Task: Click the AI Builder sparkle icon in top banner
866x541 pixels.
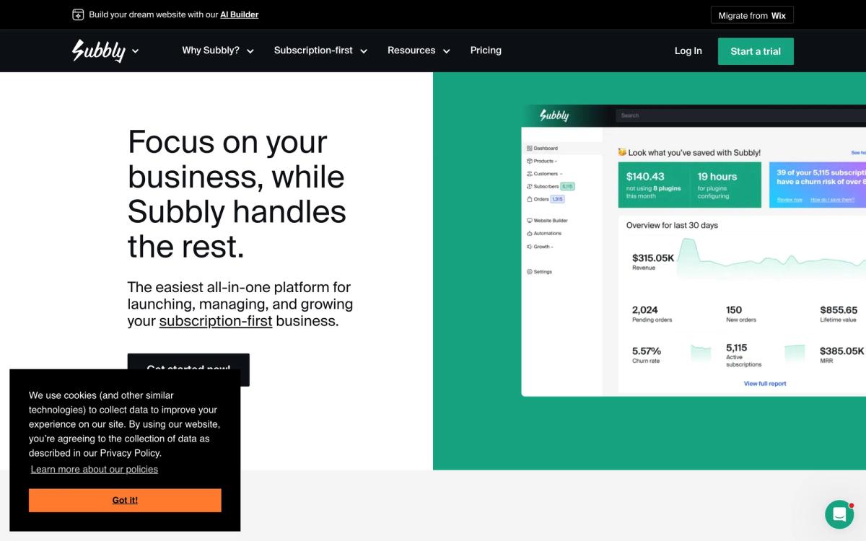Action: point(78,14)
